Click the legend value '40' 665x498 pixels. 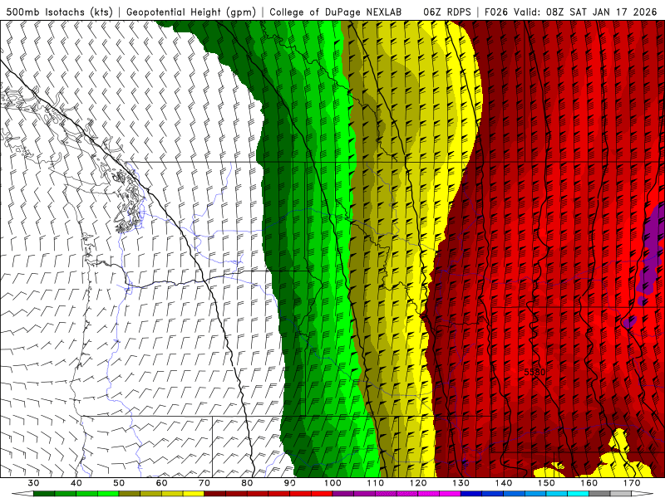(76, 483)
